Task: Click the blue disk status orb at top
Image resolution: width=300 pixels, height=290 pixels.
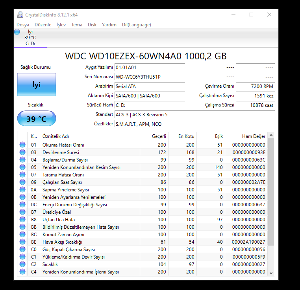Action: (17, 32)
